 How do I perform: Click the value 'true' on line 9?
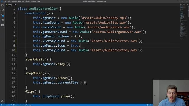[x=74, y=46]
